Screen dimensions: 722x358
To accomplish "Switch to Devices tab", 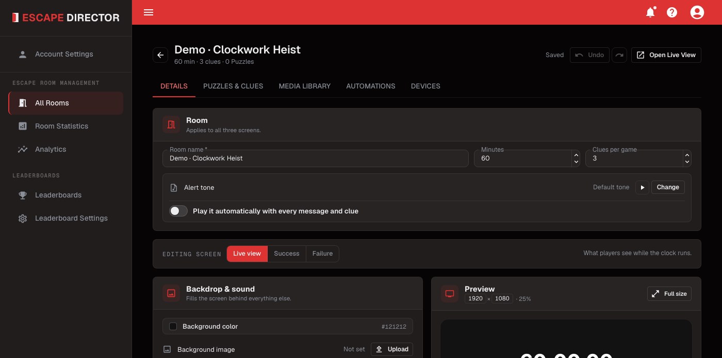I will pos(425,86).
